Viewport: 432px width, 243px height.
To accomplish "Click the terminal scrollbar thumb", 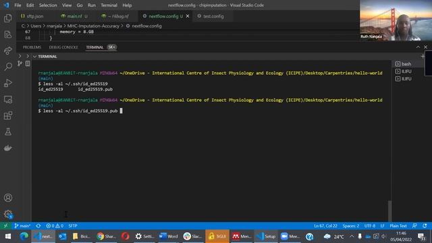I will point(389,211).
